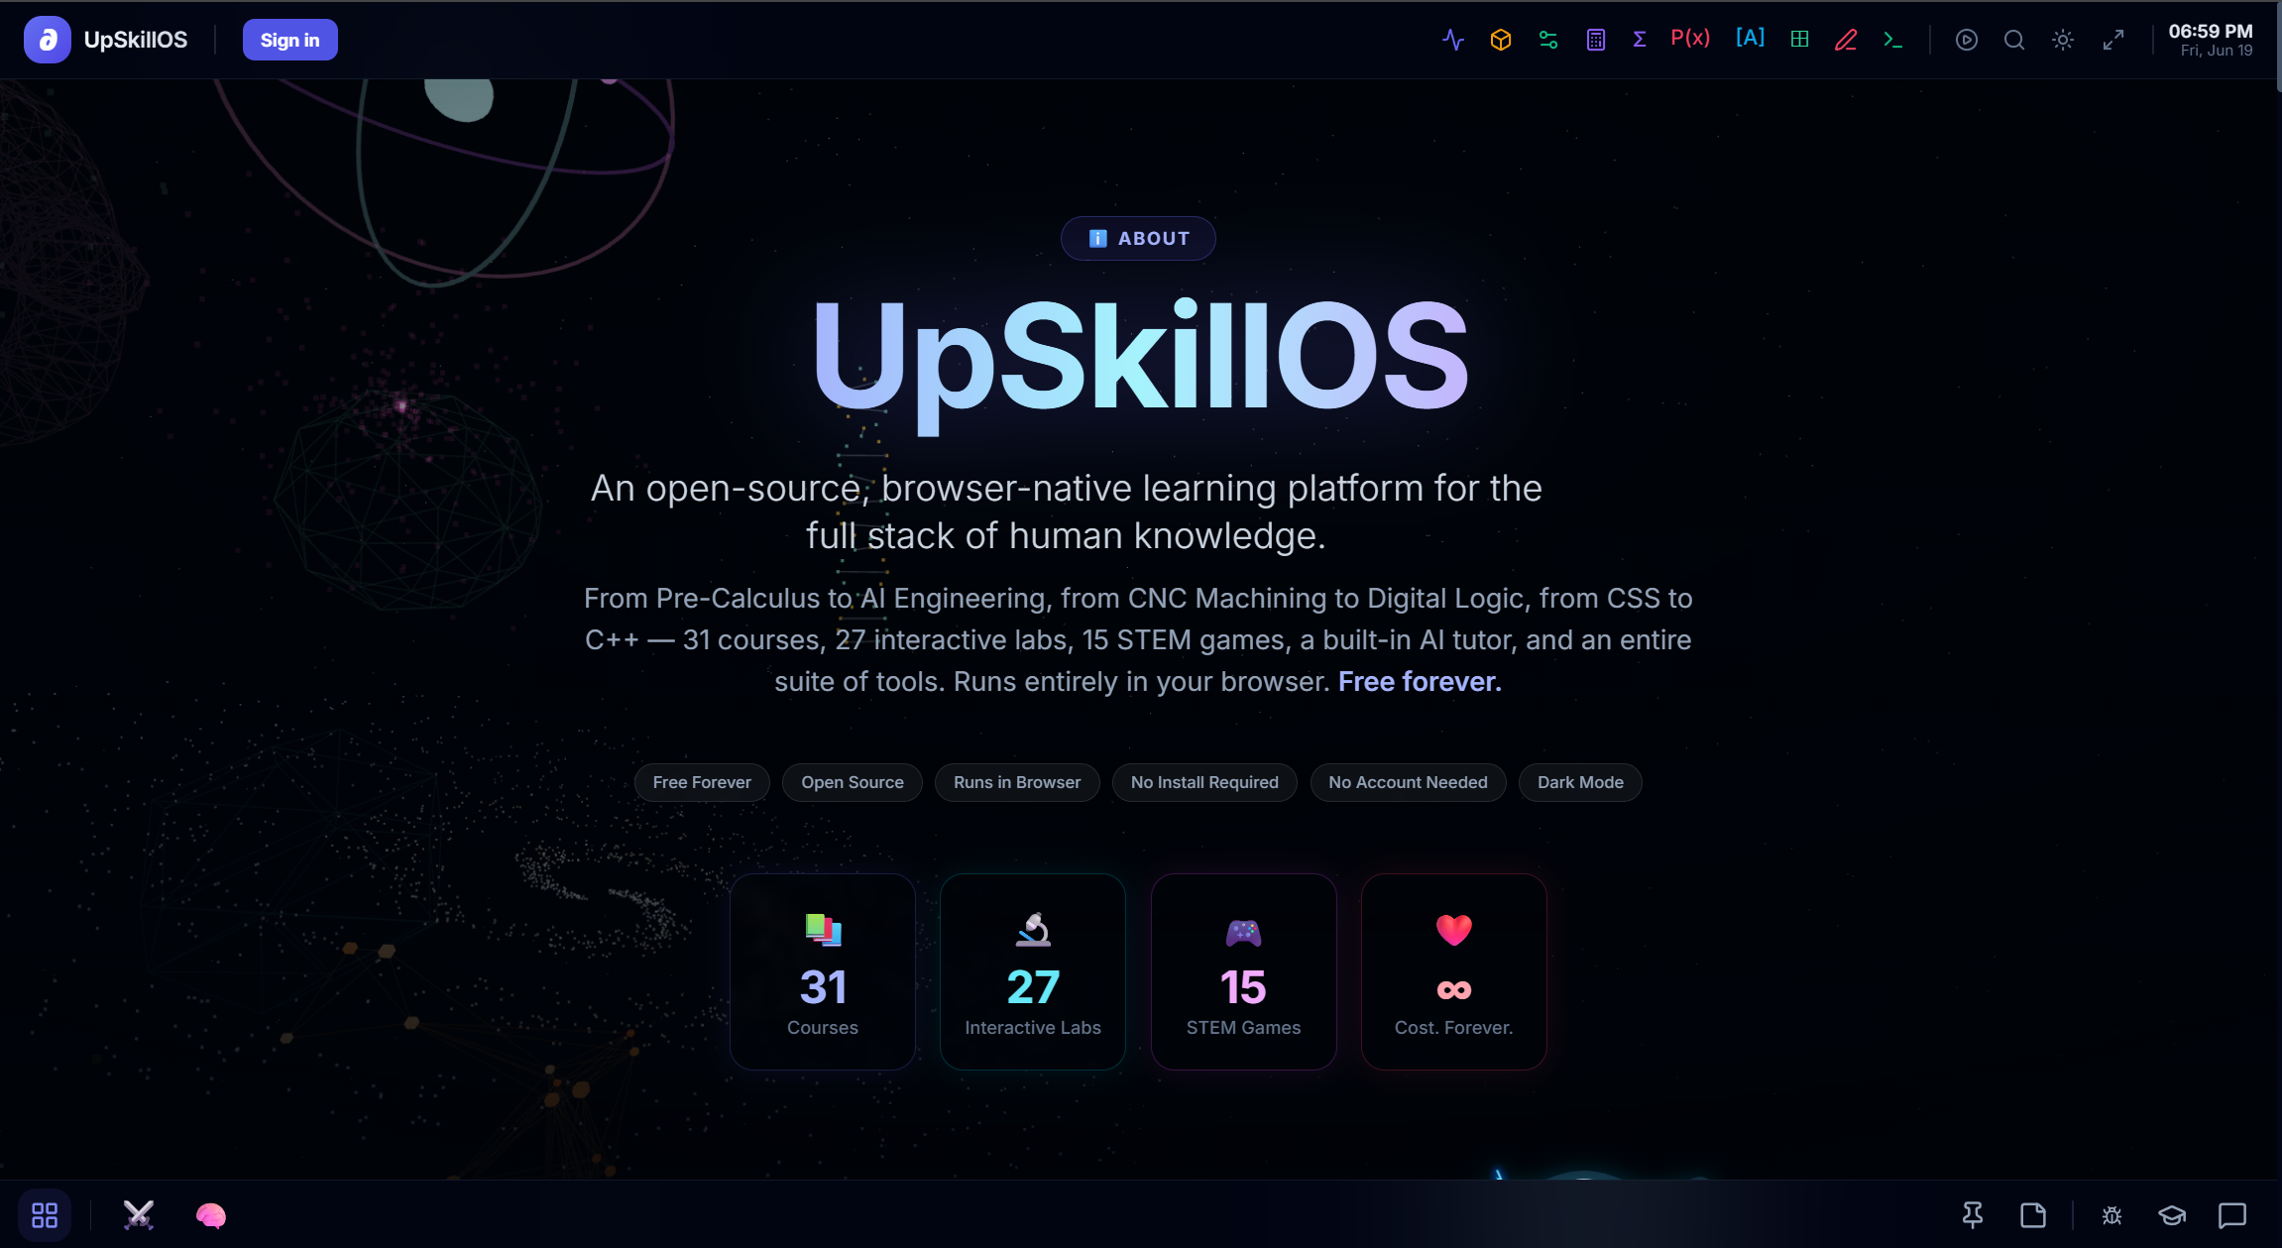This screenshot has height=1248, width=2282.
Task: Click the page scrollbar at right edge
Action: pos(2278,48)
